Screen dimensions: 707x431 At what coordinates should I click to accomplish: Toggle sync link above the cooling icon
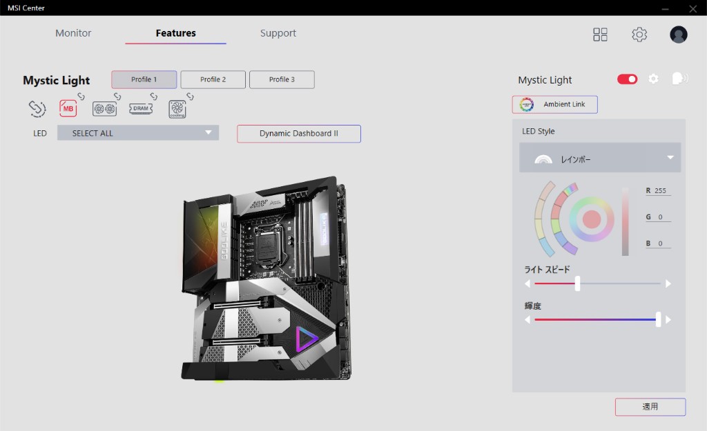pyautogui.click(x=188, y=97)
